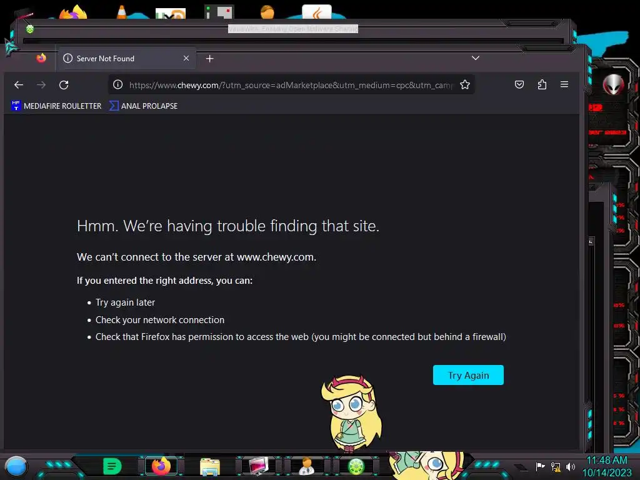Open the pink monitor app in taskbar
Screen dimensions: 640x480
(259, 466)
